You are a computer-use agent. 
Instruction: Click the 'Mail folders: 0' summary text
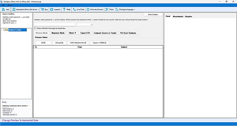click(x=8, y=109)
